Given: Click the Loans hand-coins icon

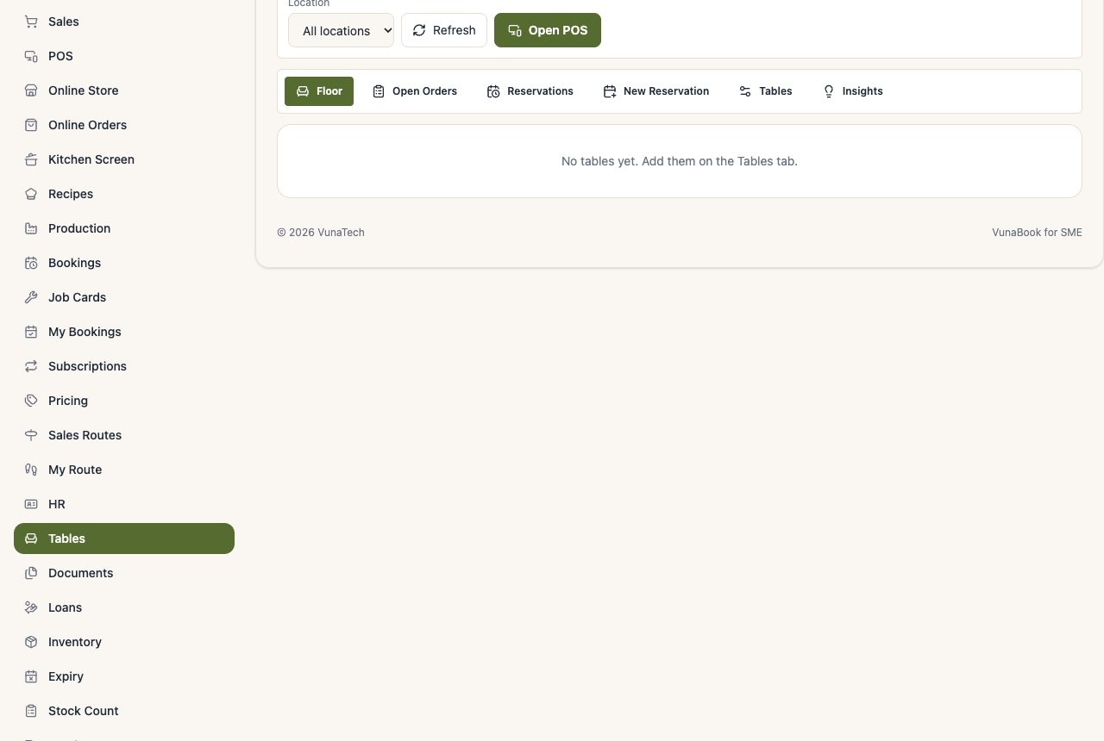Looking at the screenshot, I should click(x=31, y=607).
